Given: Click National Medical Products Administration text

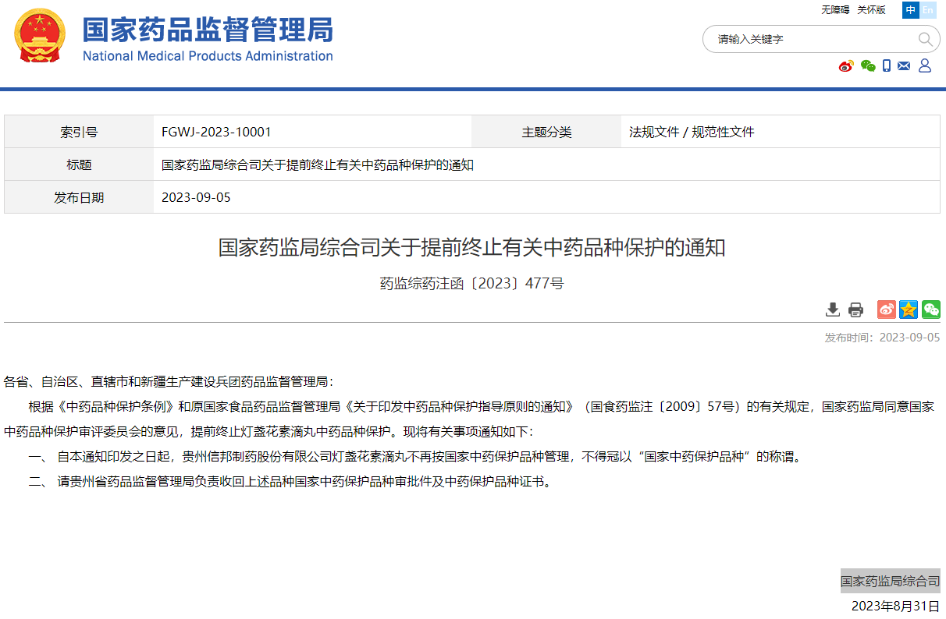Looking at the screenshot, I should pos(208,56).
